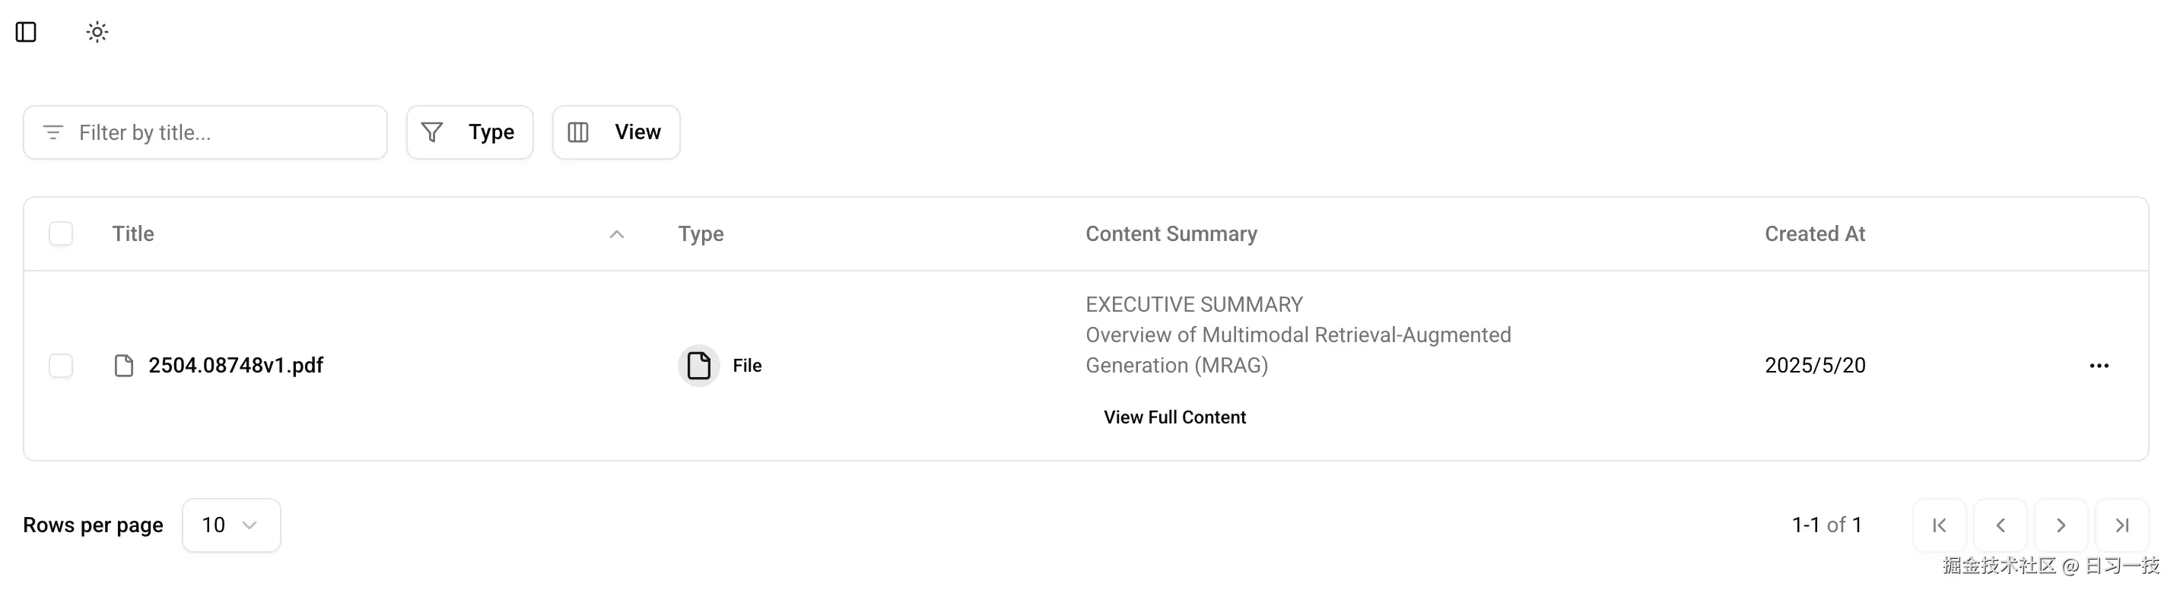Open the Rows per page dropdown
This screenshot has width=2177, height=593.
[x=230, y=525]
